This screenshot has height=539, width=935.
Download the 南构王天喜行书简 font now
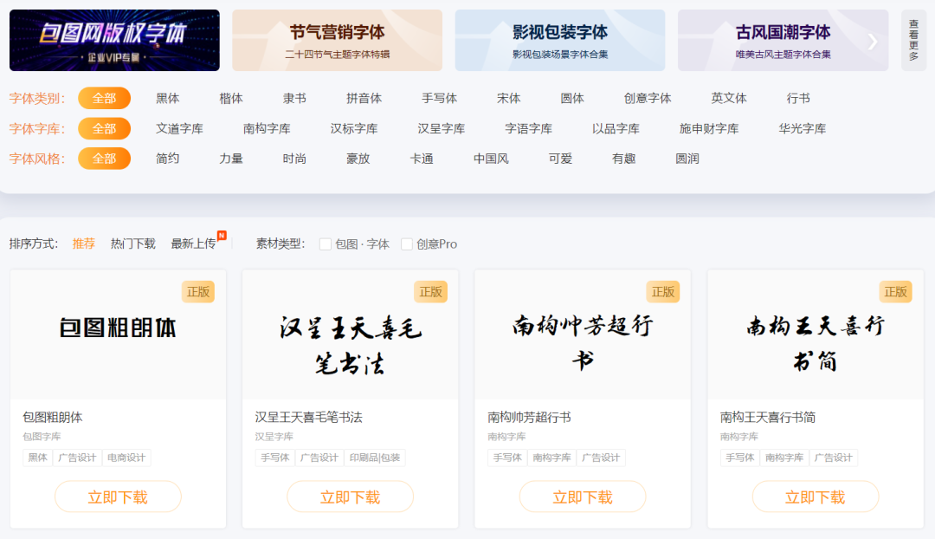[x=816, y=497]
